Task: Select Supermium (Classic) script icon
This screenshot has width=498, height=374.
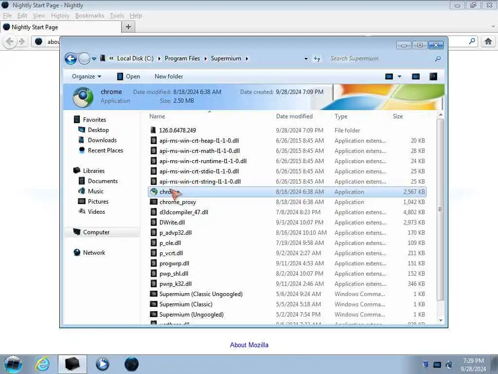Action: (x=154, y=304)
